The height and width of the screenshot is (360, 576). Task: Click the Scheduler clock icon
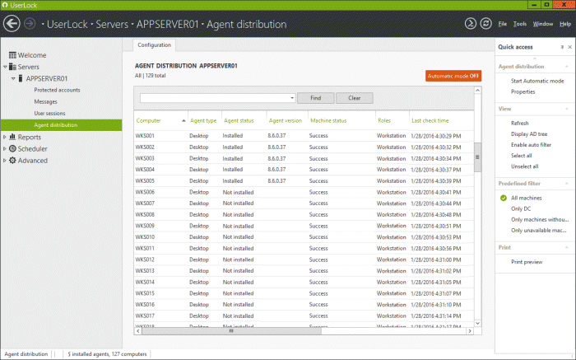12,149
